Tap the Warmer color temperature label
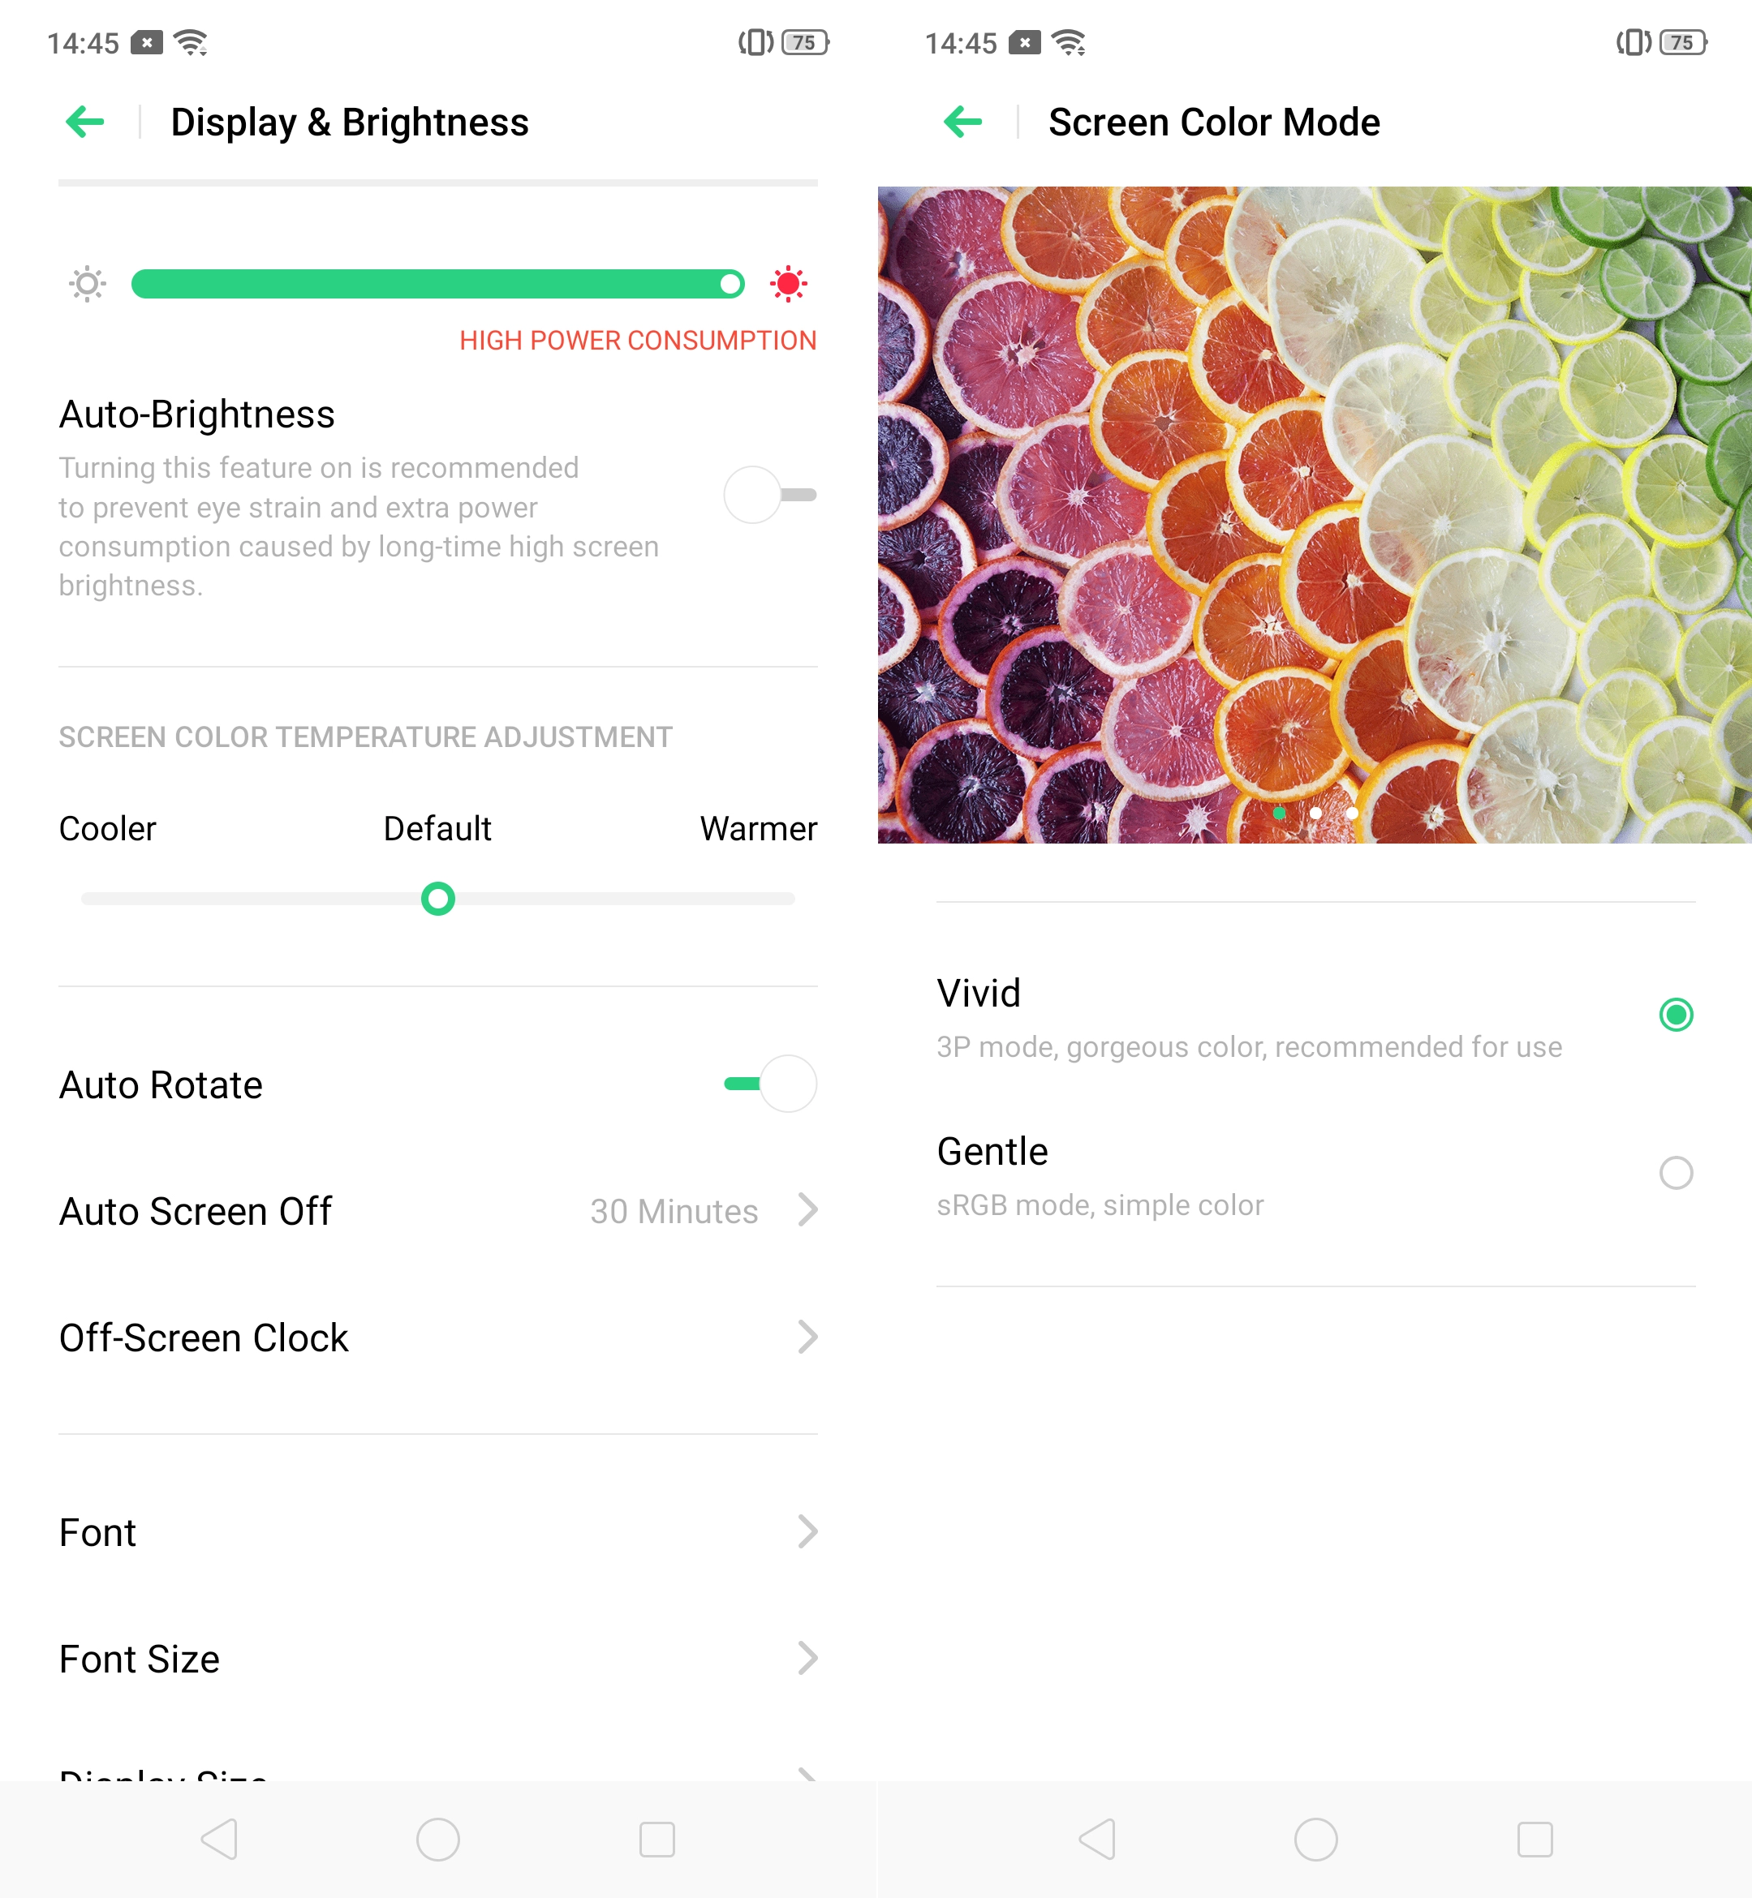The height and width of the screenshot is (1898, 1752). click(759, 828)
